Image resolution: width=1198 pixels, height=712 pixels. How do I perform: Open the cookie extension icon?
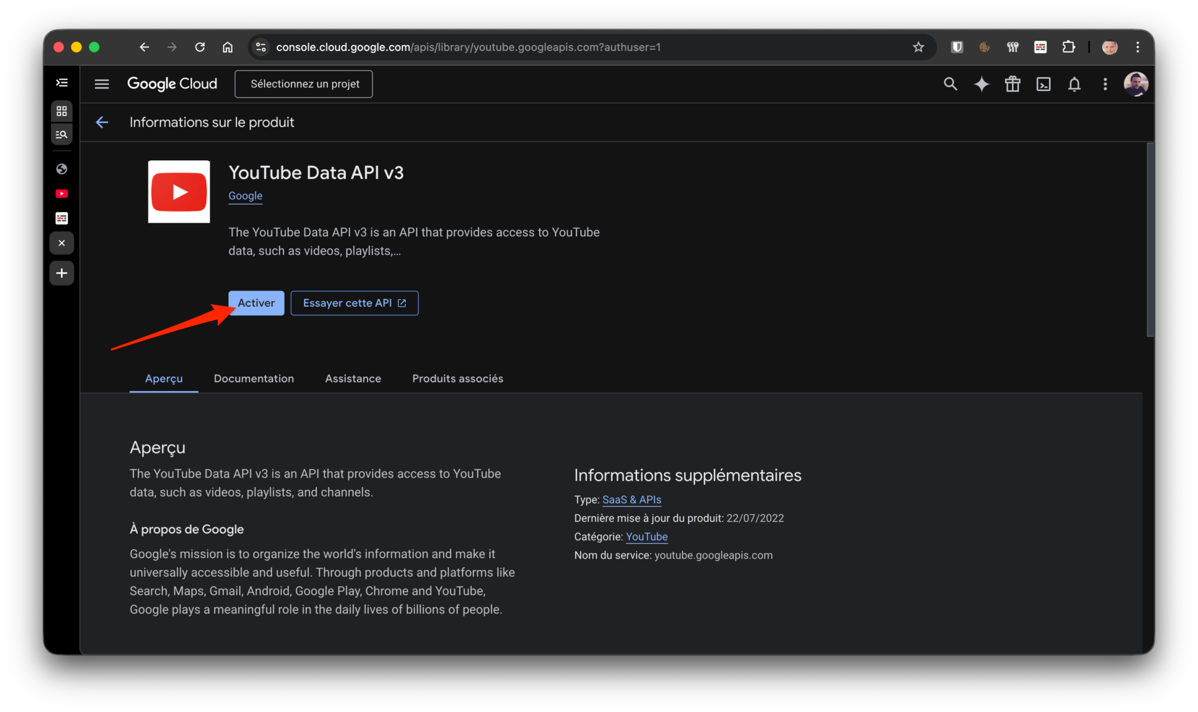click(x=985, y=47)
